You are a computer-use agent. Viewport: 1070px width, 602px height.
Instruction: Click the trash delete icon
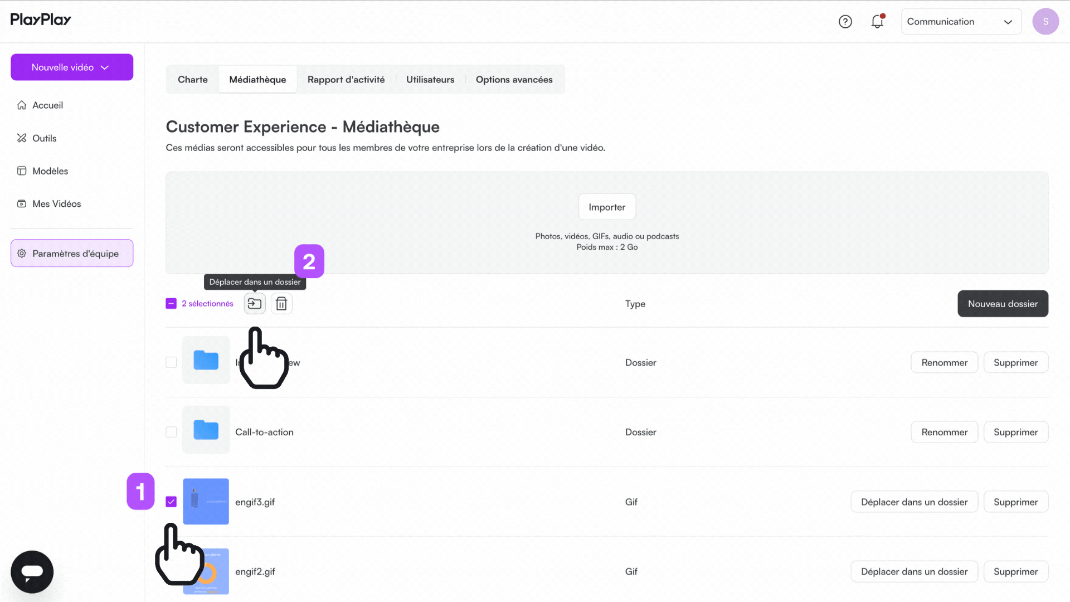pos(281,304)
